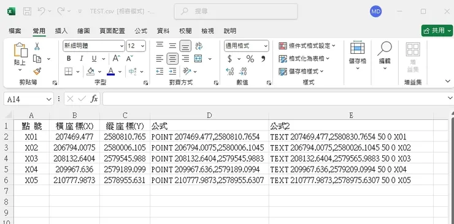This screenshot has height=224, width=454.
Task: Click the fx Insert Function icon
Action: click(x=94, y=99)
